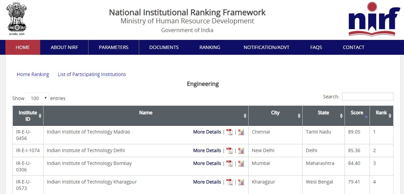404x194 pixels.
Task: View the score chart icon for IIT Delhi
Action: click(x=241, y=151)
